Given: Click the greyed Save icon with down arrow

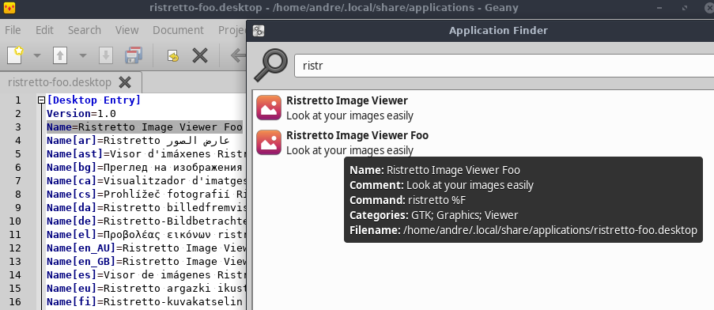Looking at the screenshot, I should (x=106, y=56).
